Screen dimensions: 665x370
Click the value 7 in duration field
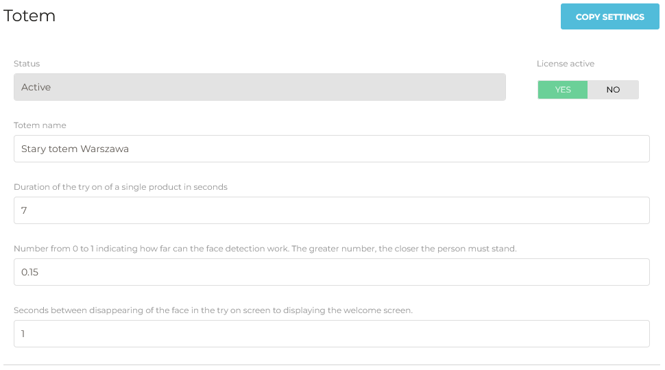tap(24, 210)
